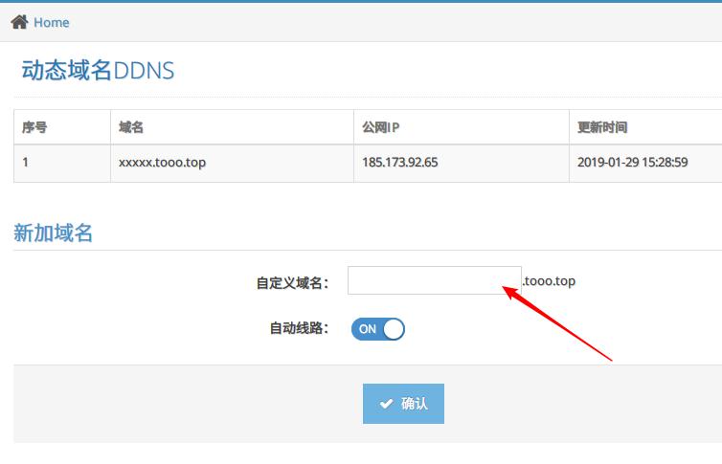722x464 pixels.
Task: Click the 动态域名DDNS page heading
Action: click(x=98, y=71)
